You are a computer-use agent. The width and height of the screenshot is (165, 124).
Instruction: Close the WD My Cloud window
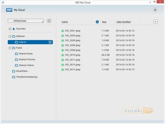160,2
